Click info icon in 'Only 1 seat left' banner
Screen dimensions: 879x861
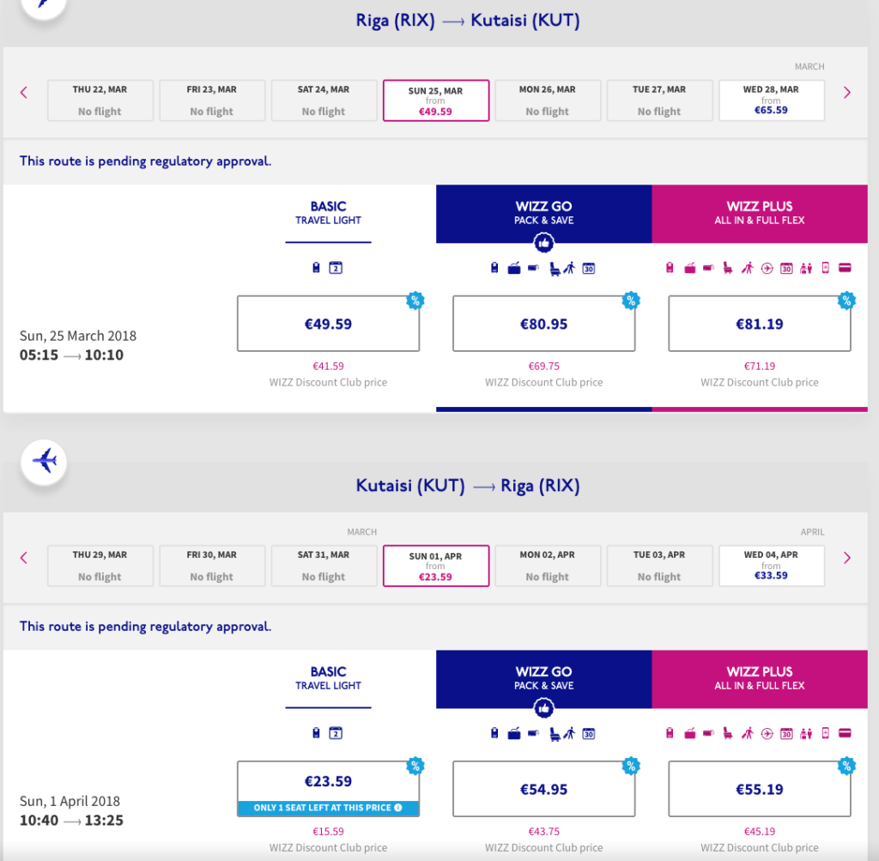tap(397, 808)
